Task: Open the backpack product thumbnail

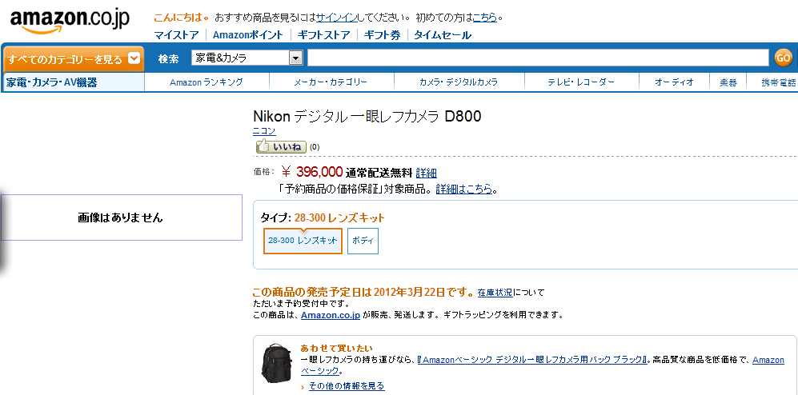Action: pyautogui.click(x=277, y=364)
